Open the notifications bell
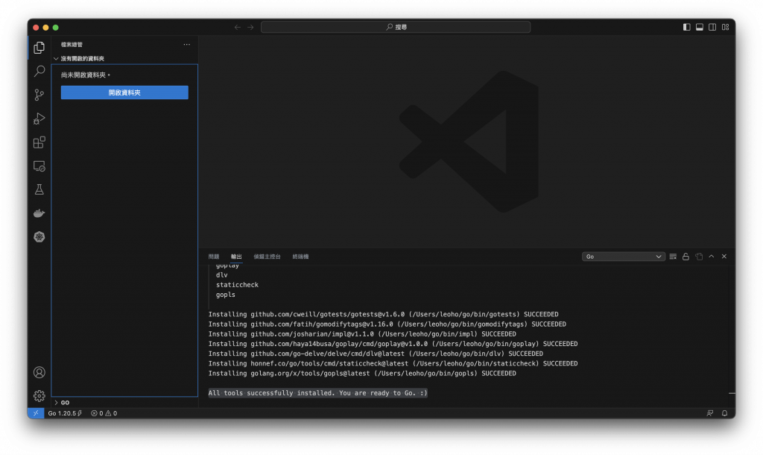This screenshot has width=763, height=455. (x=724, y=413)
